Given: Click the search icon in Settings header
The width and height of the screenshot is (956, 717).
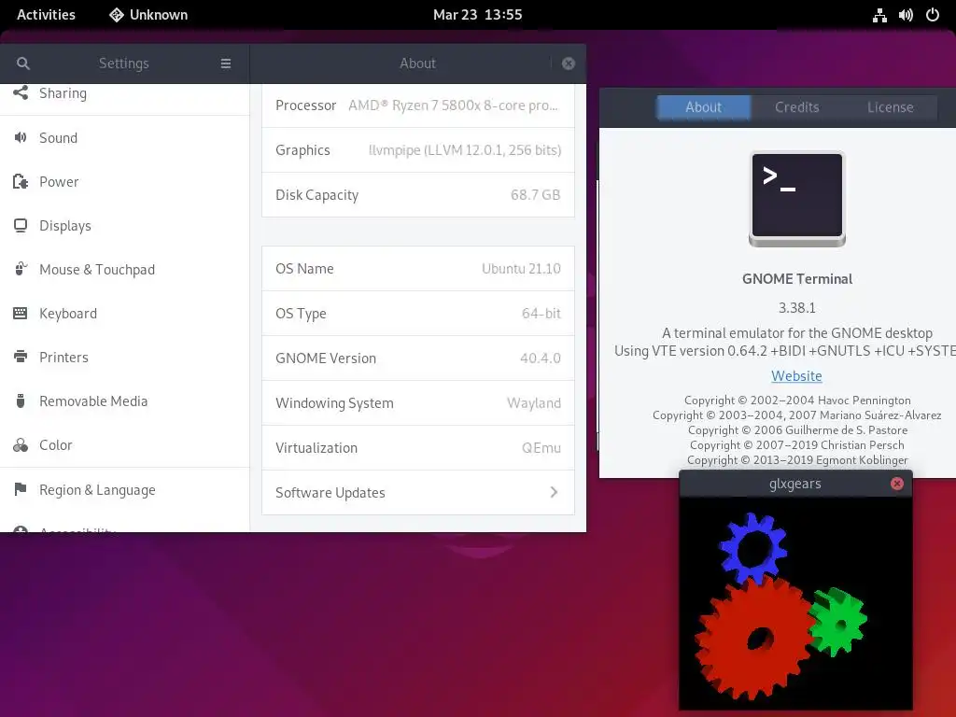Looking at the screenshot, I should tap(23, 63).
